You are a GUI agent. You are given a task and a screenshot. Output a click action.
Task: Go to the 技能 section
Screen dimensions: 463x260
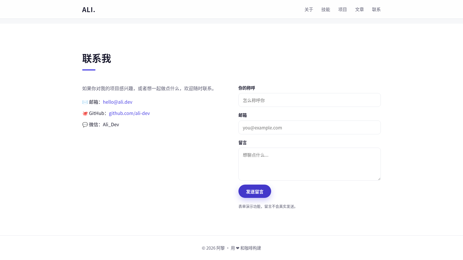[326, 10]
